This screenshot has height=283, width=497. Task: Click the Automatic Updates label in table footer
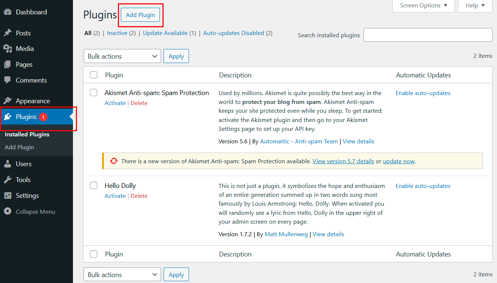pos(423,254)
